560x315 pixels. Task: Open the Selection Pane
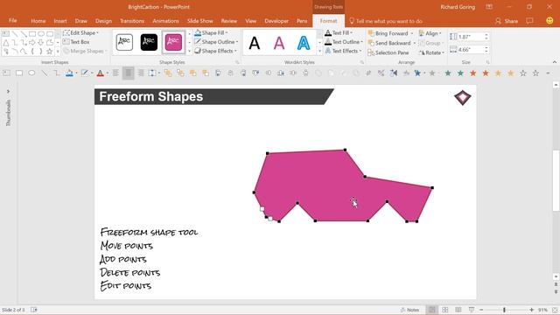click(x=388, y=52)
